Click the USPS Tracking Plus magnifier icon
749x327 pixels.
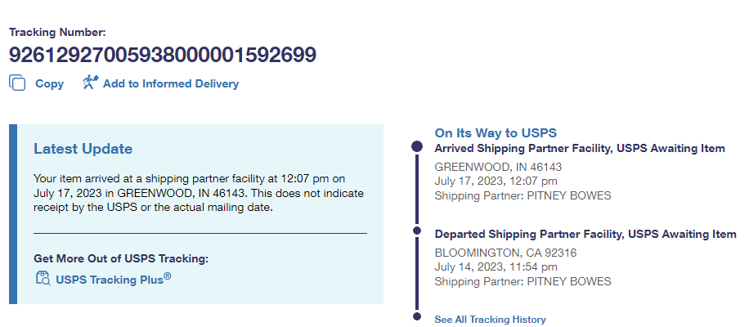click(43, 278)
